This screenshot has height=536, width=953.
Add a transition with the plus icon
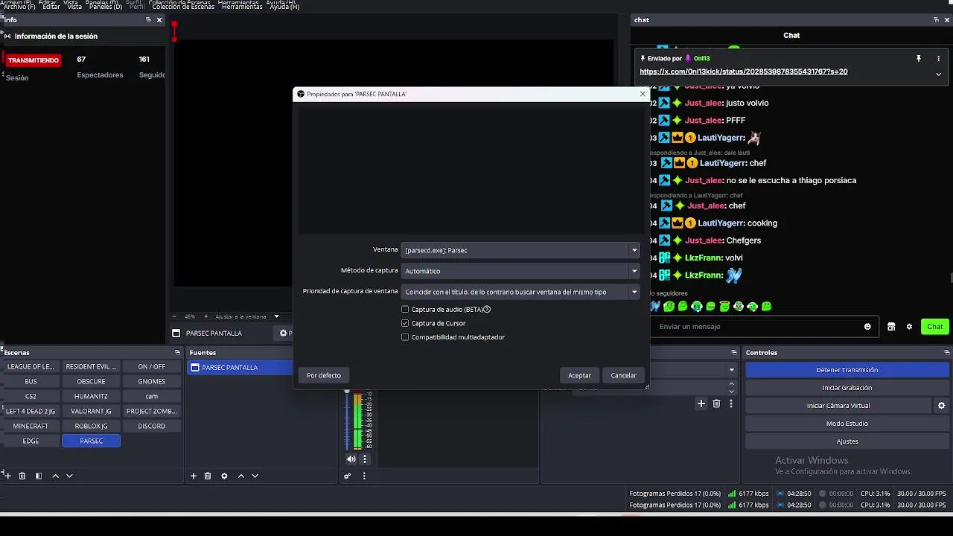tap(701, 403)
